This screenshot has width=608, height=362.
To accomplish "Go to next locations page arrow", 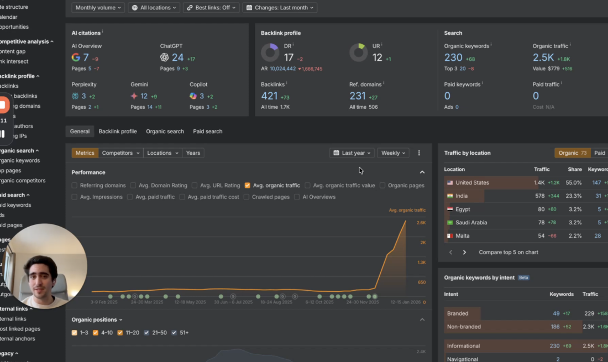I will [x=464, y=252].
